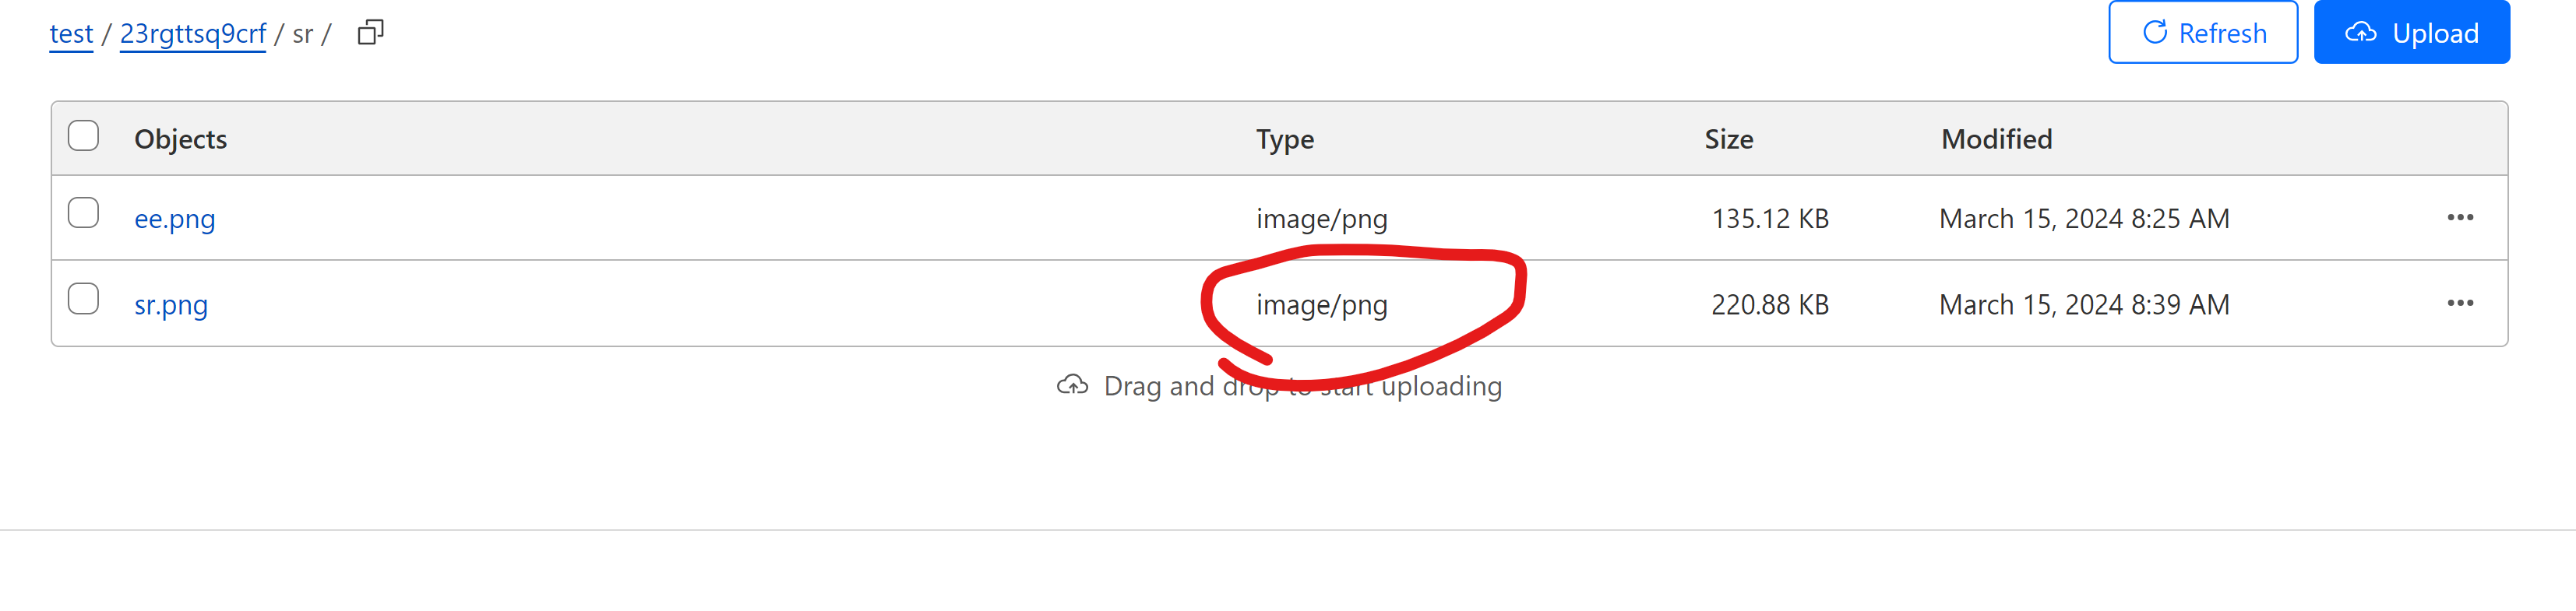Screen dimensions: 2576x611
Task: Click the Type column header
Action: 1285,139
